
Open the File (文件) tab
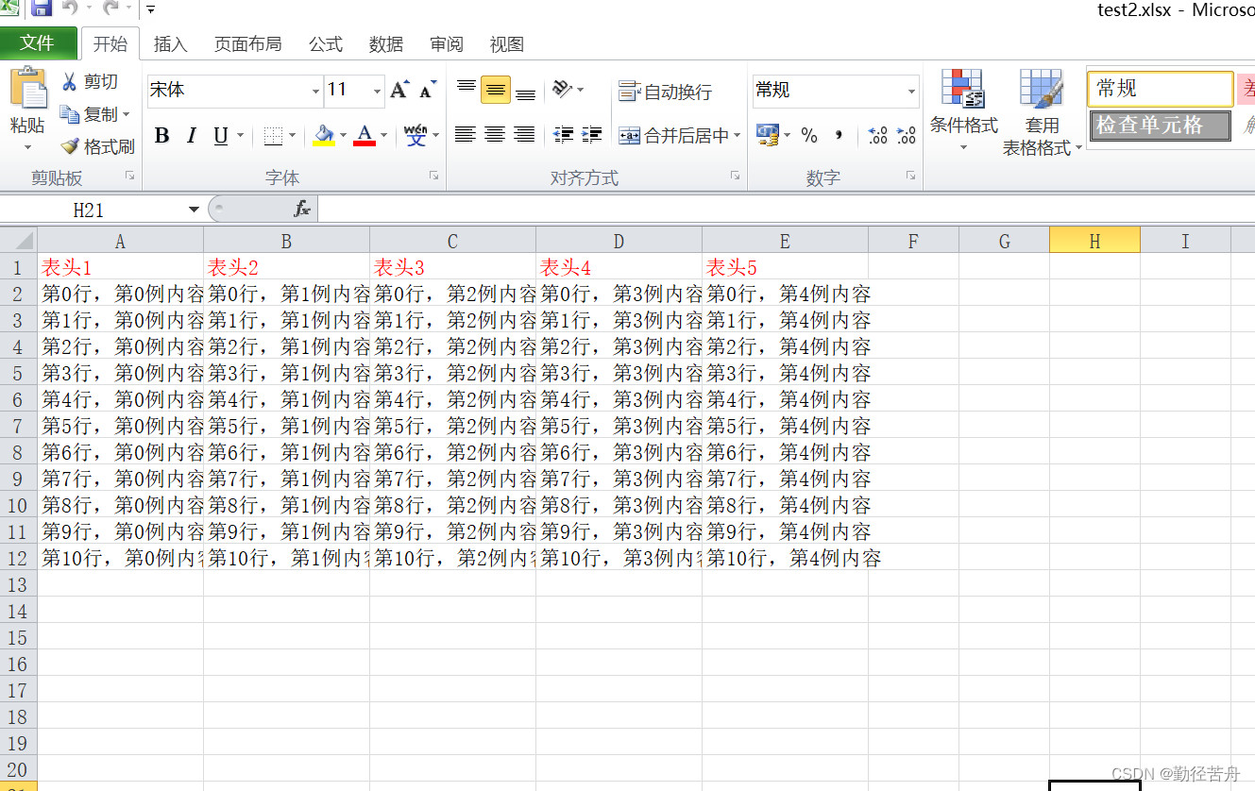point(38,43)
